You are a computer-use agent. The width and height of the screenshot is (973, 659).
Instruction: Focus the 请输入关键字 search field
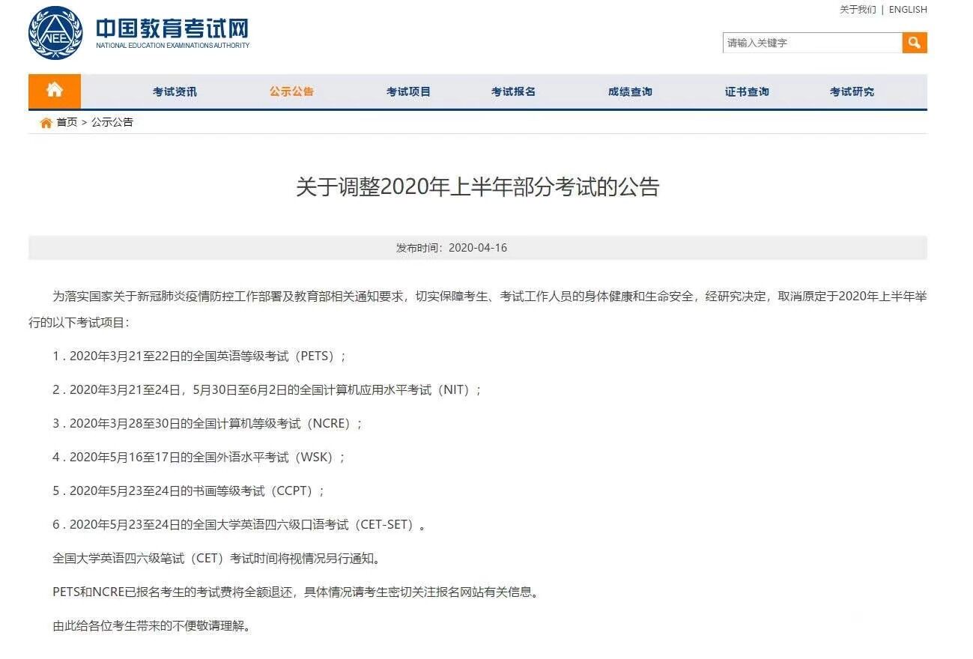(x=813, y=43)
